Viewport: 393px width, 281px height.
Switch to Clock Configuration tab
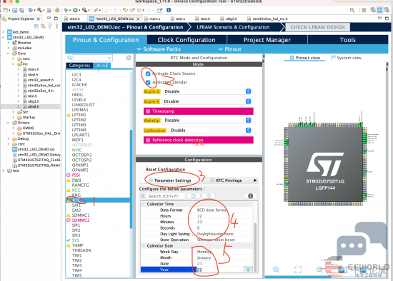point(186,40)
